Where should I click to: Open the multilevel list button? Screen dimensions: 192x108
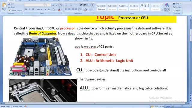(x=76, y=5)
